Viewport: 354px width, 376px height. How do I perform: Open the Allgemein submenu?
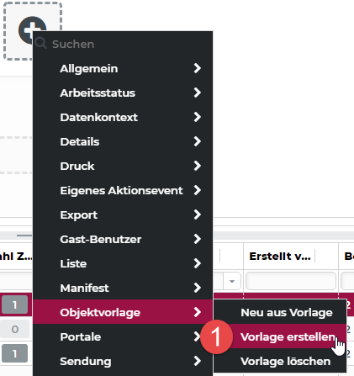coord(123,68)
